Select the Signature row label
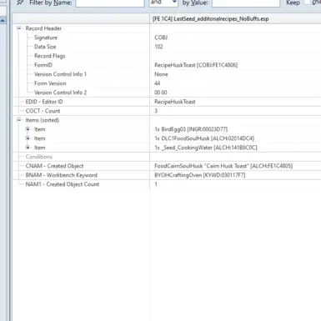321x321 pixels. 46,38
